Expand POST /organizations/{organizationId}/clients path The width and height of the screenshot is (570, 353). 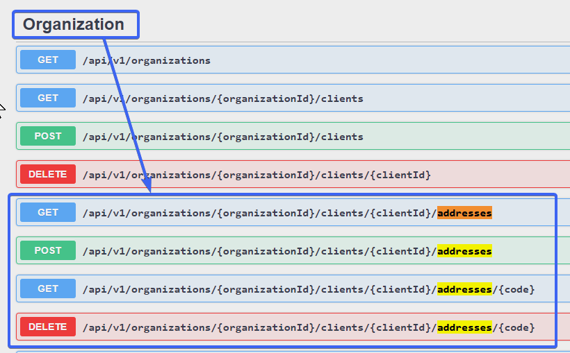click(222, 137)
